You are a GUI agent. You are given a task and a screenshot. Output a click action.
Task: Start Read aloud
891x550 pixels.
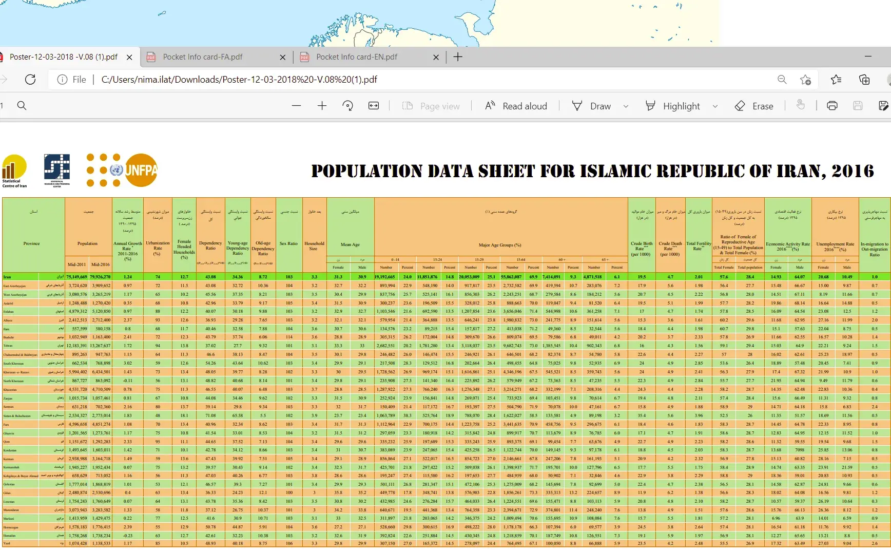[x=516, y=106]
